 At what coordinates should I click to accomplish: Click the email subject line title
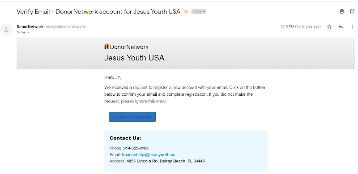tap(98, 12)
